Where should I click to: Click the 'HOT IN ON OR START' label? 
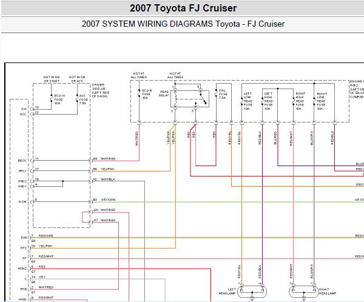coord(52,79)
